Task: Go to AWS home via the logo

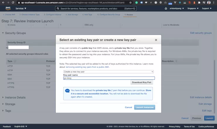Action: tap(8, 8)
